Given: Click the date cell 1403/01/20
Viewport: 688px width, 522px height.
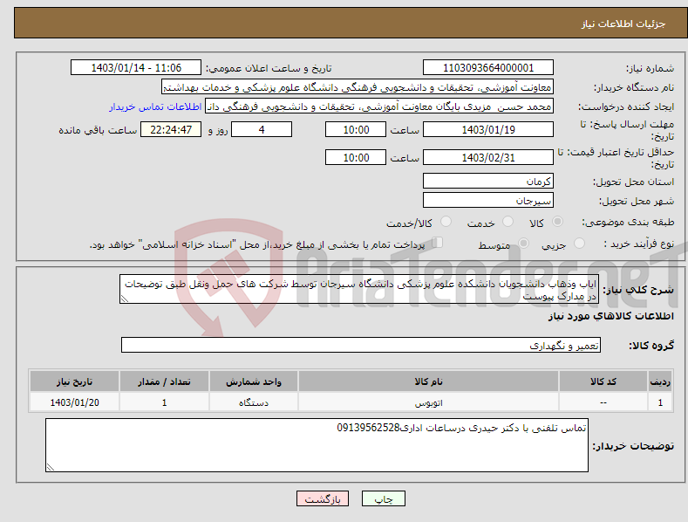Looking at the screenshot, I should (74, 402).
